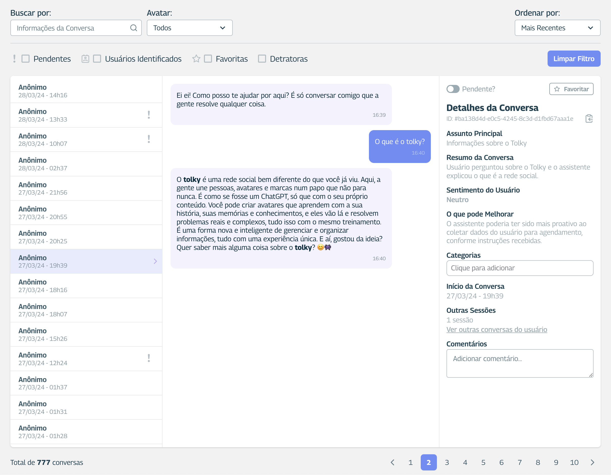Click the 'Ei ei! Como posso te ajudar' message
The width and height of the screenshot is (611, 475).
281,104
